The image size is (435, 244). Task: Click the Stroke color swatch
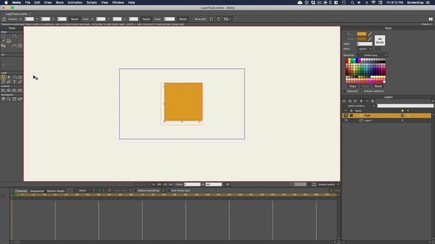point(362,39)
